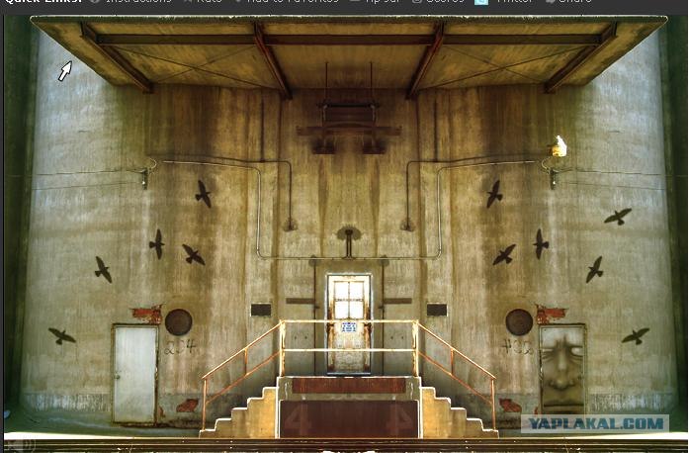689x453 pixels.
Task: Click the window of the center door
Action: pos(349,300)
